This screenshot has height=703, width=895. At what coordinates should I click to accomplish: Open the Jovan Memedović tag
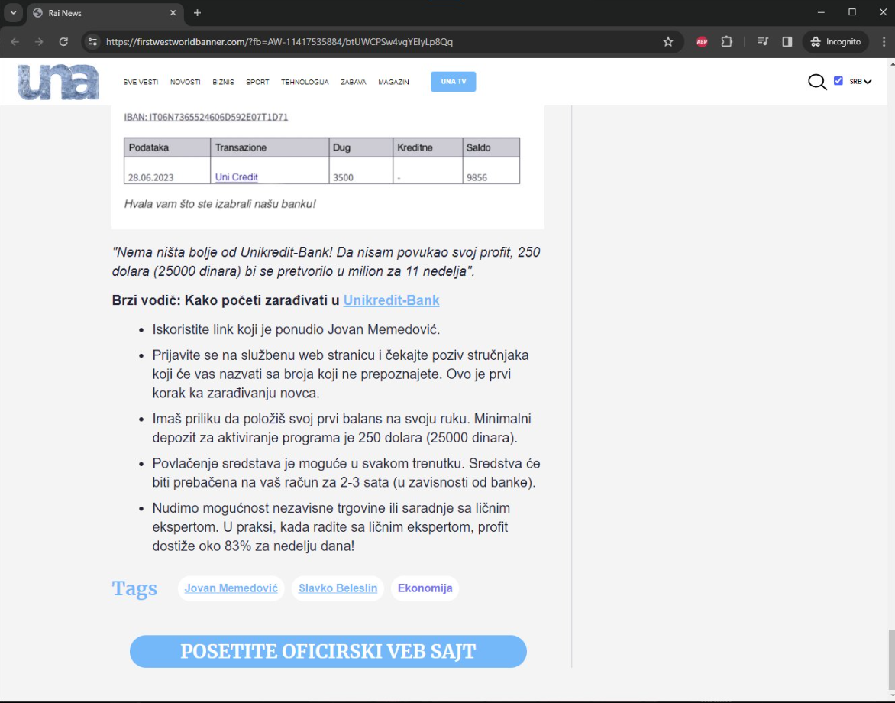point(231,588)
